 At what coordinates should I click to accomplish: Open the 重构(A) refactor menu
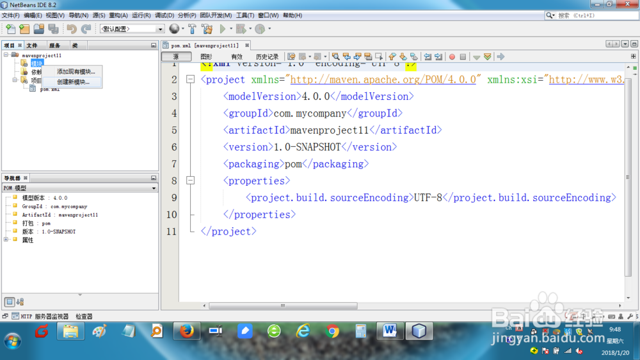(x=118, y=15)
